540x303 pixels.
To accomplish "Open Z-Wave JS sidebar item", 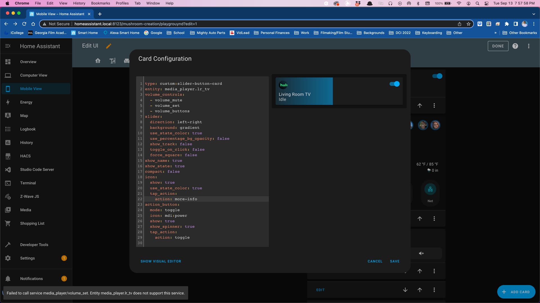I will point(29,196).
